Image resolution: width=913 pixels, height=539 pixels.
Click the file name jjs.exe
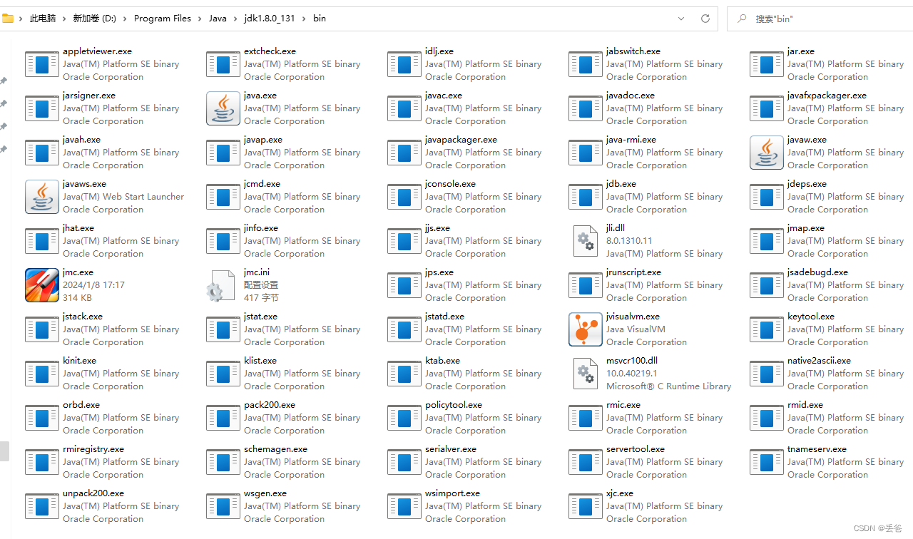(x=437, y=228)
